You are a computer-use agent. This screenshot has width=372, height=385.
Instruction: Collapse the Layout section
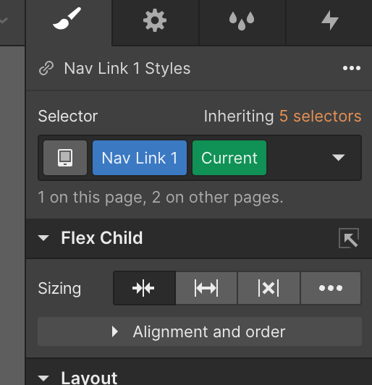pos(43,378)
